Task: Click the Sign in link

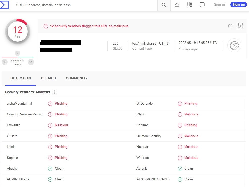Action: click(x=219, y=5)
